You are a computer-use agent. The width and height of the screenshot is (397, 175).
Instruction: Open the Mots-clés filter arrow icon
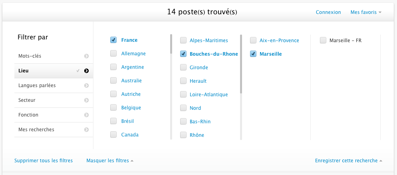click(x=87, y=56)
